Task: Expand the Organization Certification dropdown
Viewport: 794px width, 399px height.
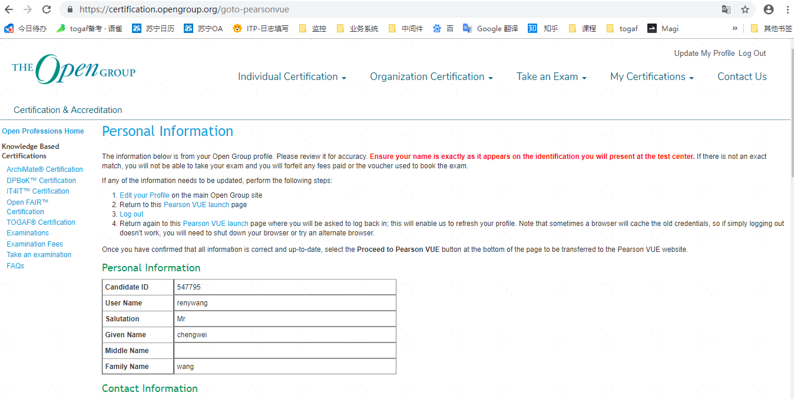Action: coord(431,77)
